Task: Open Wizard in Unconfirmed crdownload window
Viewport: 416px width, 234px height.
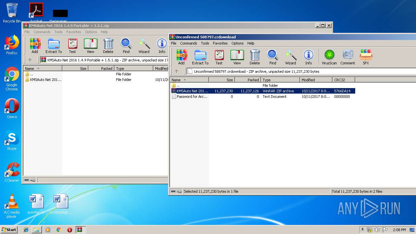Action: click(291, 57)
